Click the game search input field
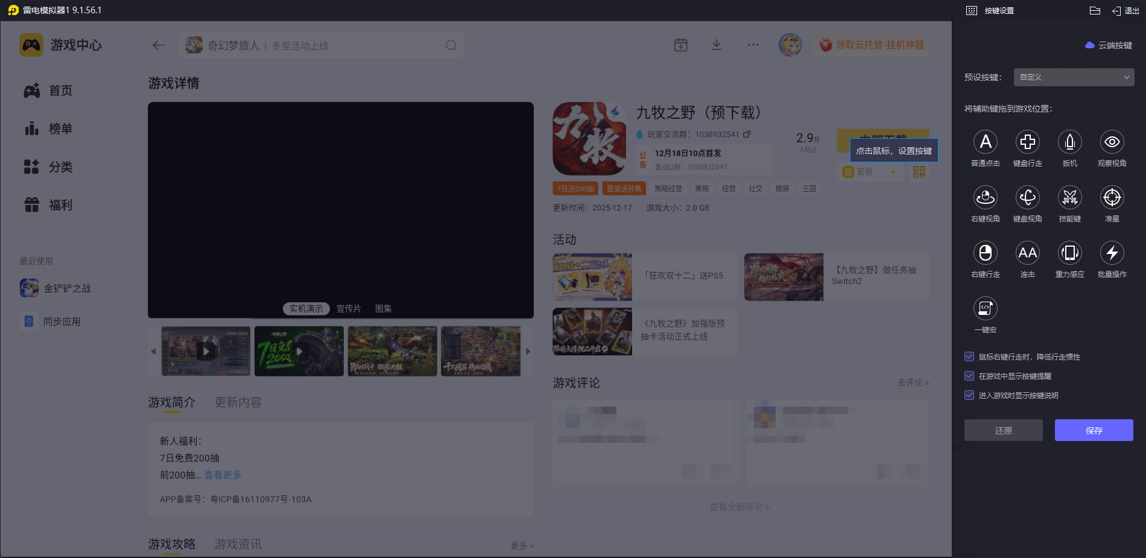 (x=321, y=45)
